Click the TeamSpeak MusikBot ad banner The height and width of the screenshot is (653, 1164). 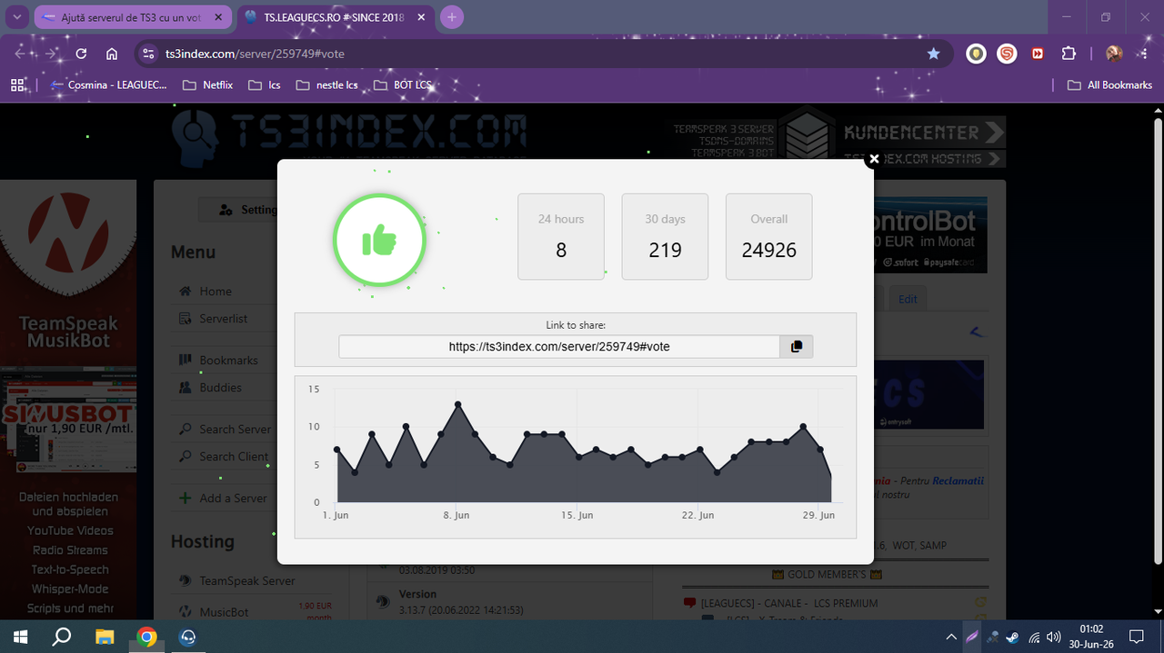68,400
